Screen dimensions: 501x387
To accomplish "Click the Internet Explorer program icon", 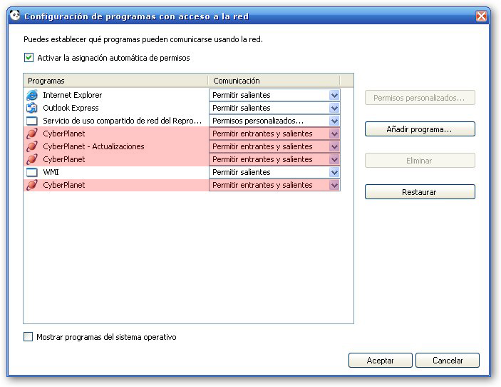I will (x=32, y=95).
